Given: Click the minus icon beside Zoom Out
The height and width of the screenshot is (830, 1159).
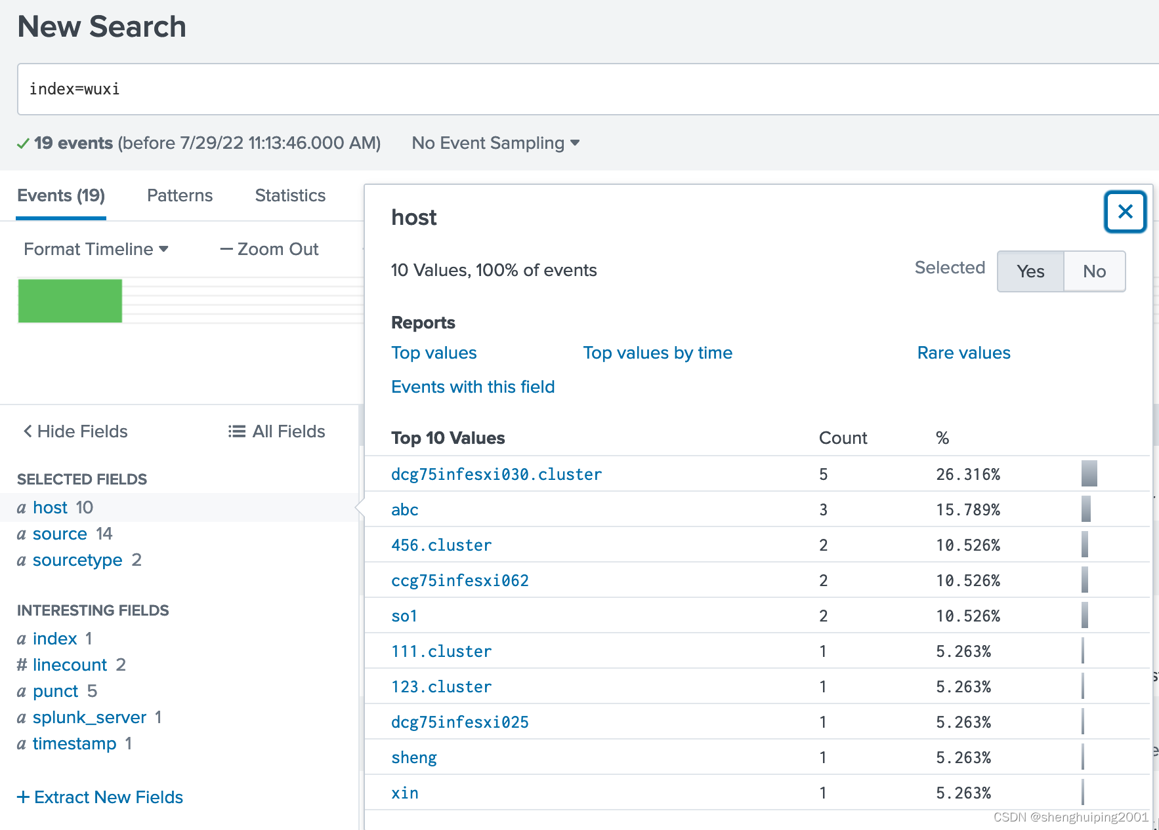Looking at the screenshot, I should 225,249.
